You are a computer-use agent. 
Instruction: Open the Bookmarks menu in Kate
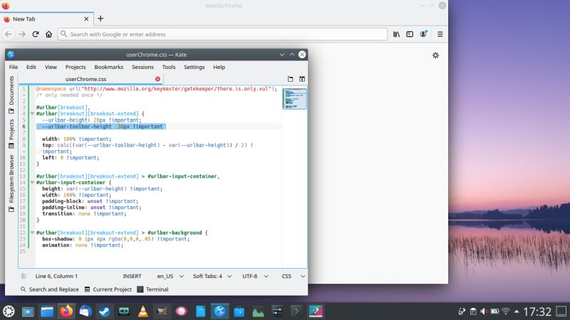[x=108, y=67]
